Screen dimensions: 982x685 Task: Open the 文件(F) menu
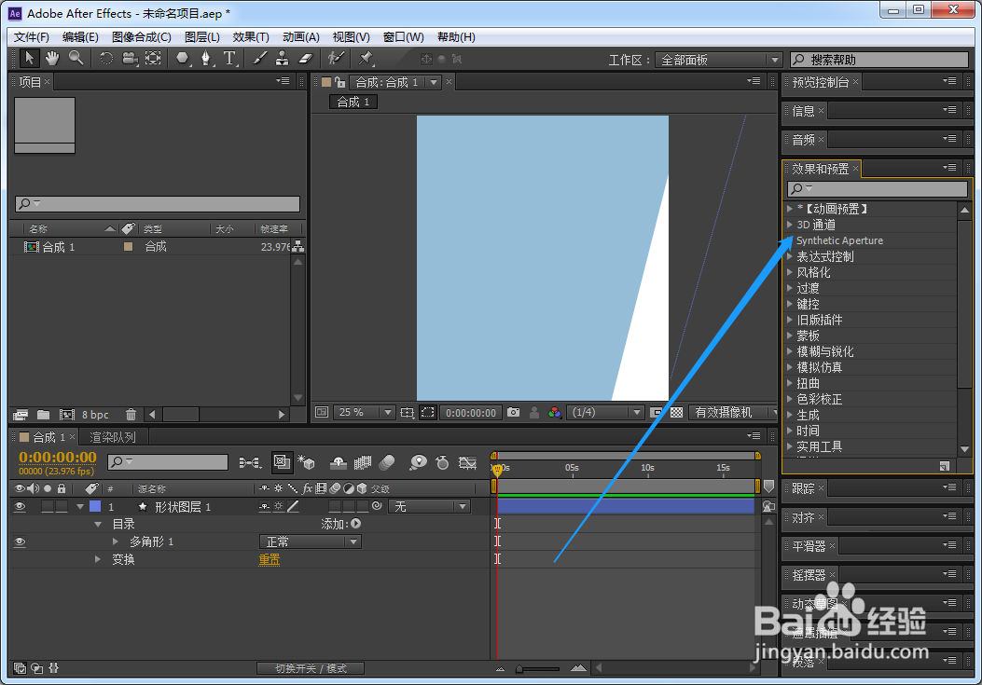32,37
